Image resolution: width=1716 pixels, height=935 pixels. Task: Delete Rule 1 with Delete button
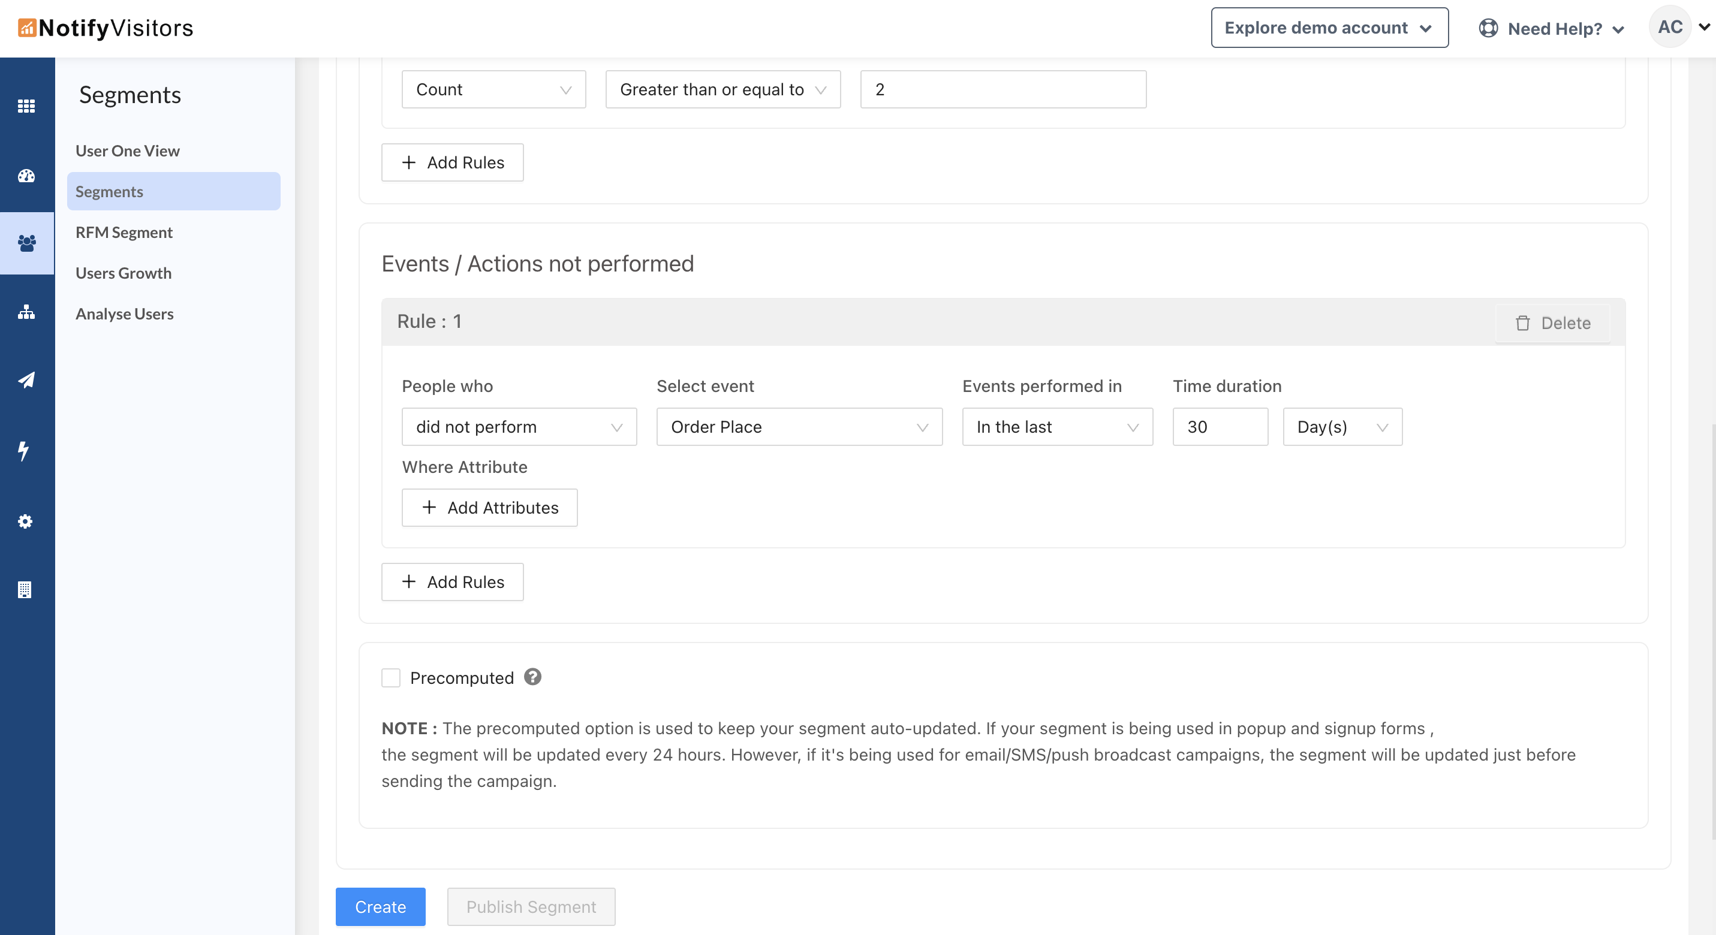[x=1552, y=323]
